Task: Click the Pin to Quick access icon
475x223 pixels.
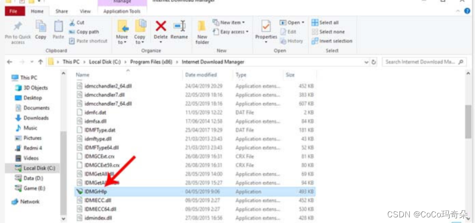Action: pos(18,26)
